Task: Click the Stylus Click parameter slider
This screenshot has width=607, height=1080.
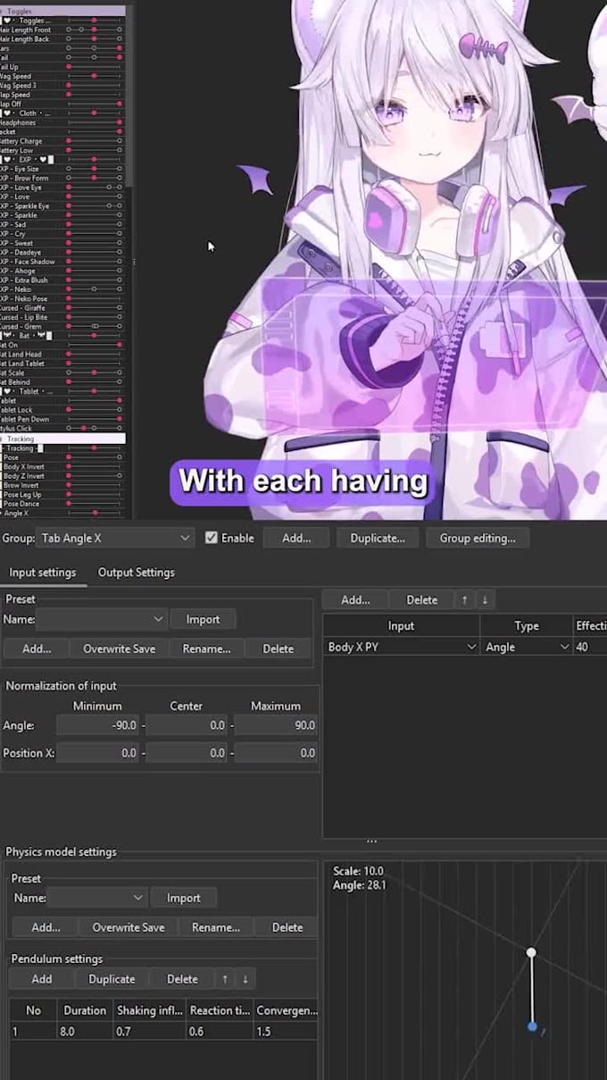Action: point(94,428)
